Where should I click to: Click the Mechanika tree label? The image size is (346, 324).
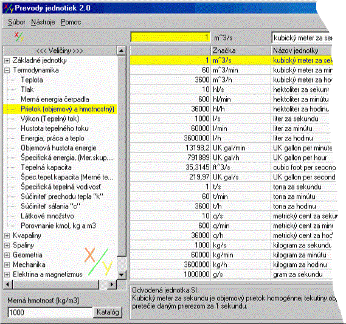pyautogui.click(x=29, y=264)
